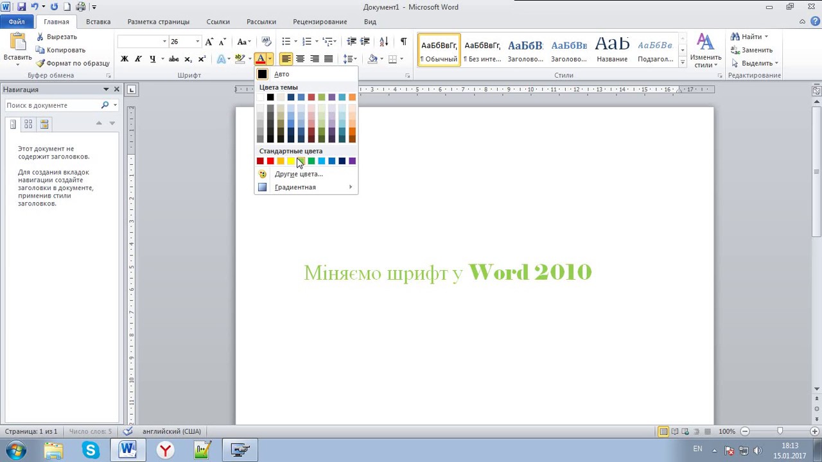Center align the text

pos(300,59)
